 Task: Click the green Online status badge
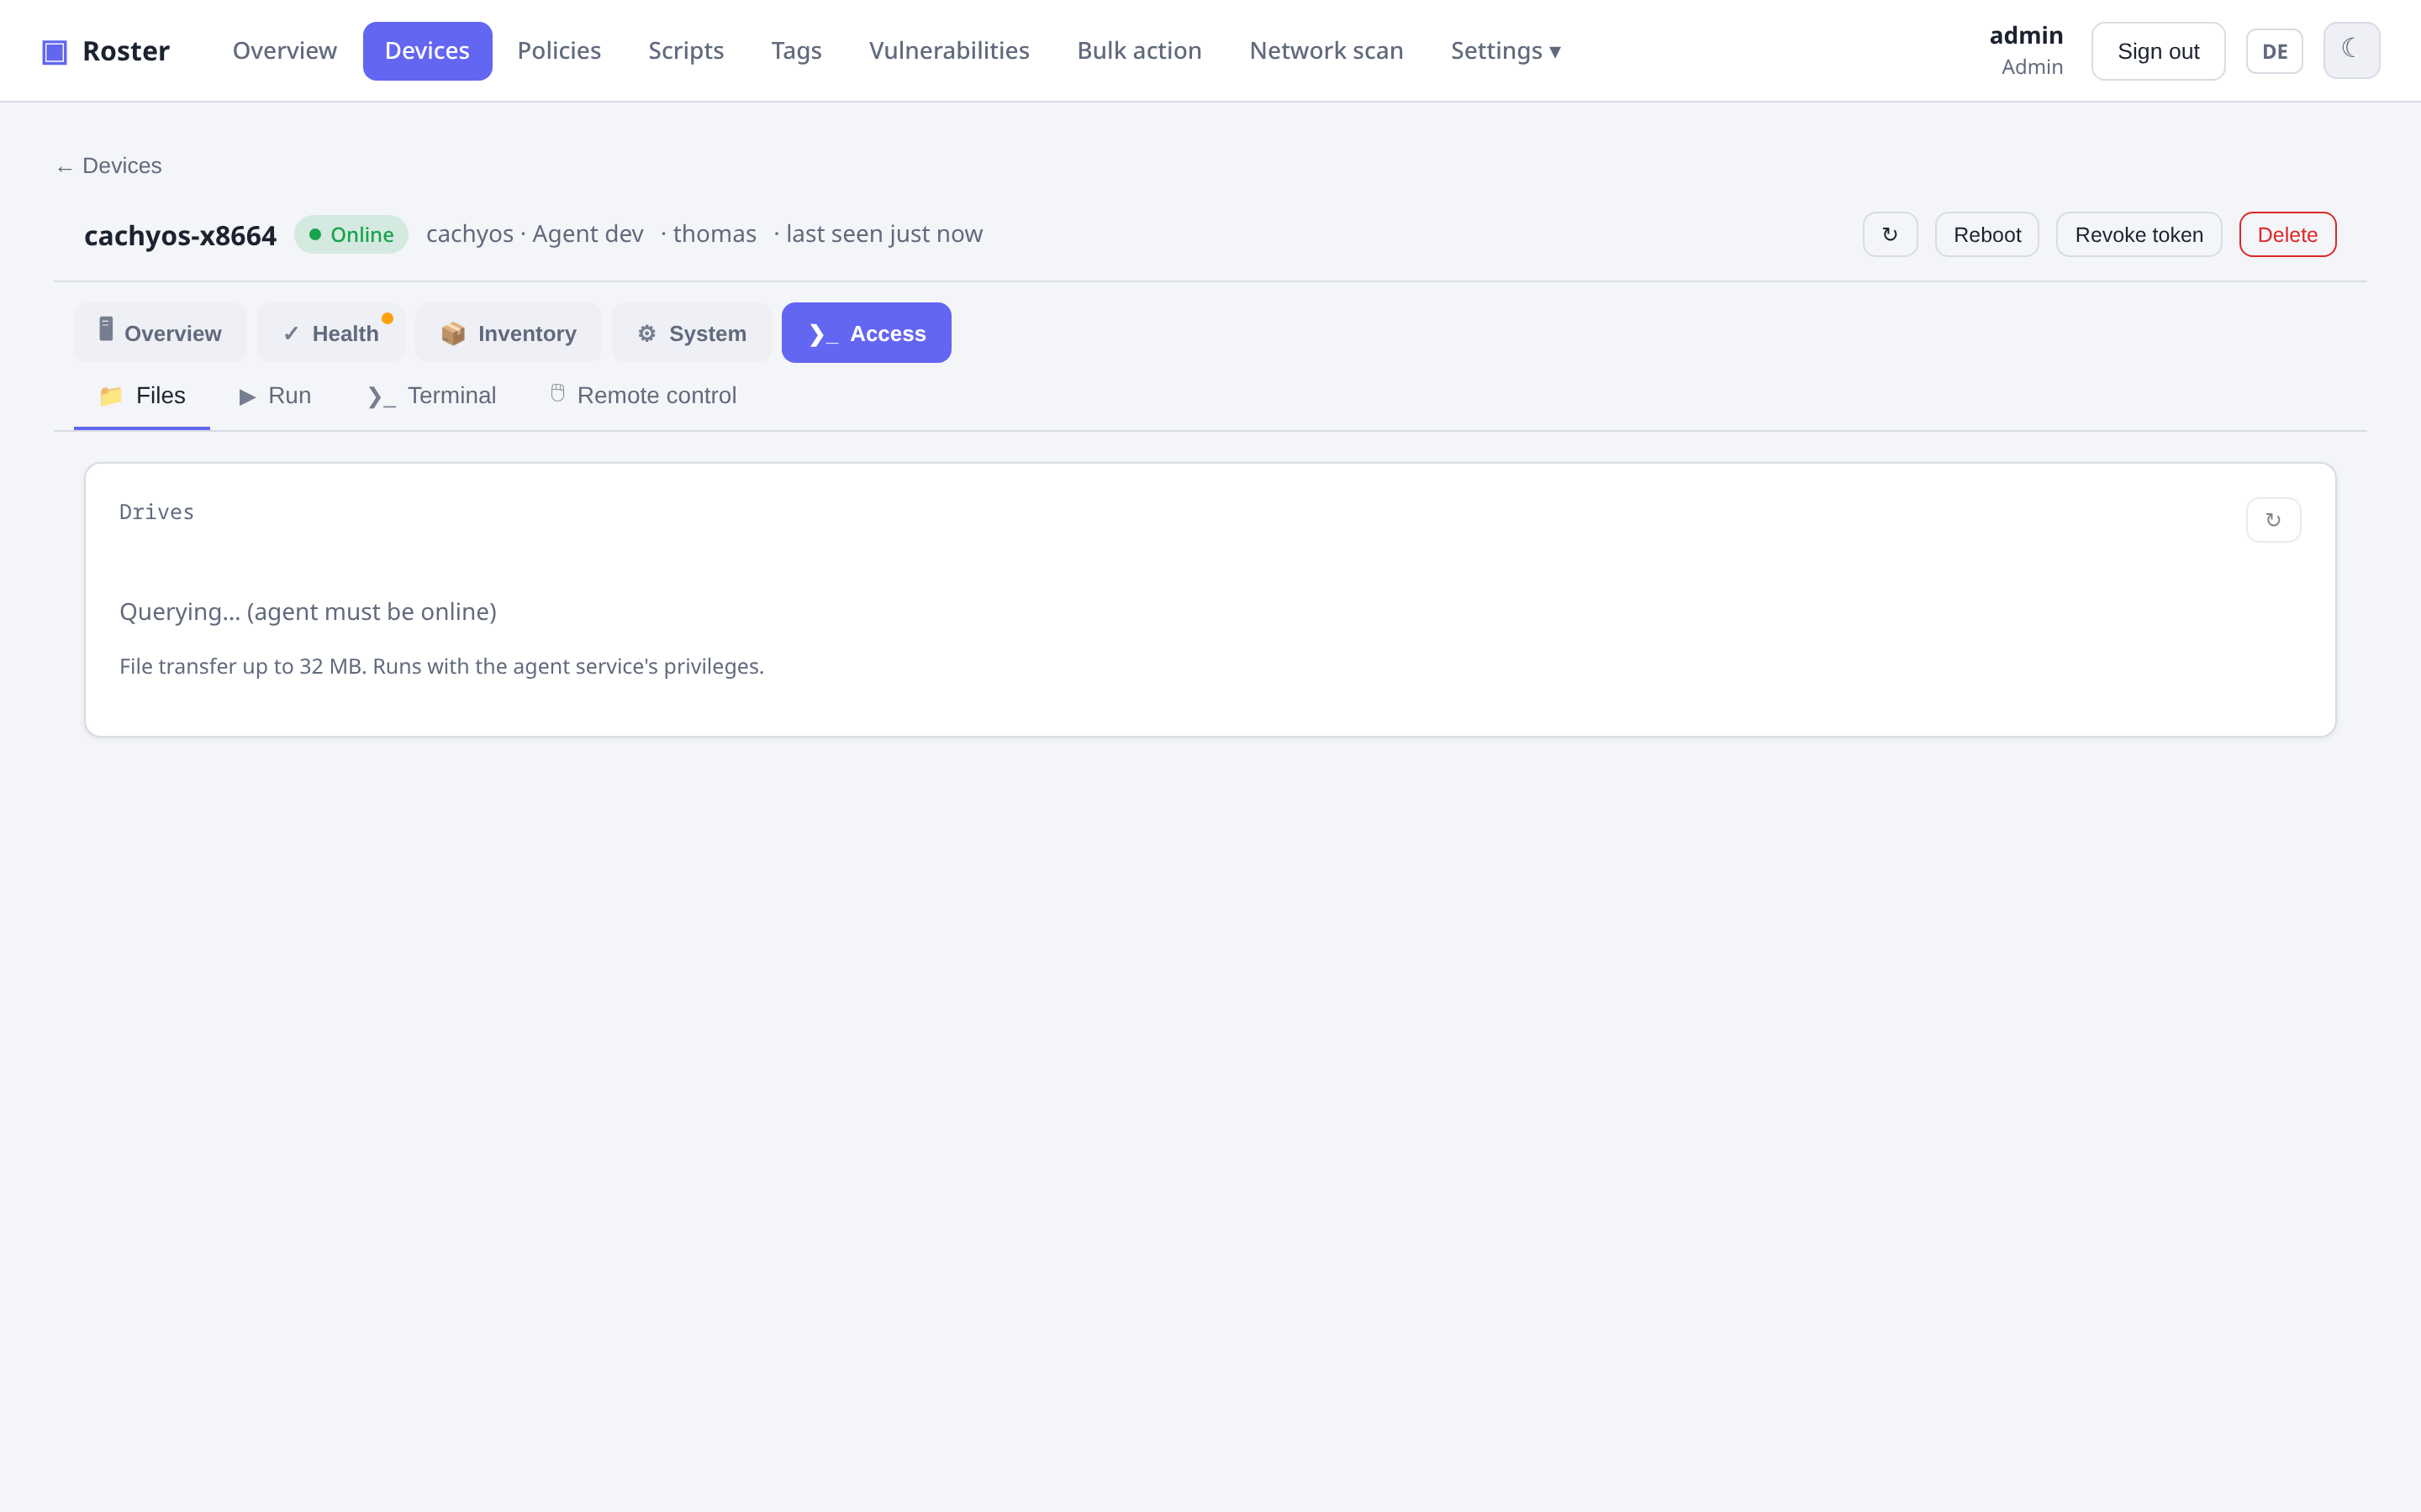[x=351, y=234]
